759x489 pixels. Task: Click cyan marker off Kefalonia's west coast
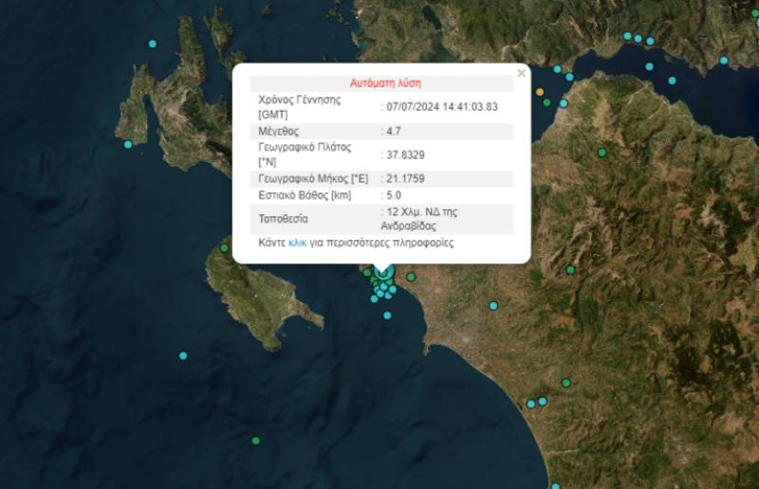128,144
